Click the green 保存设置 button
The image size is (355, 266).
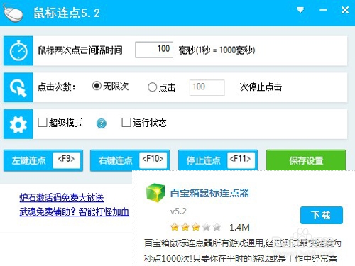point(306,160)
